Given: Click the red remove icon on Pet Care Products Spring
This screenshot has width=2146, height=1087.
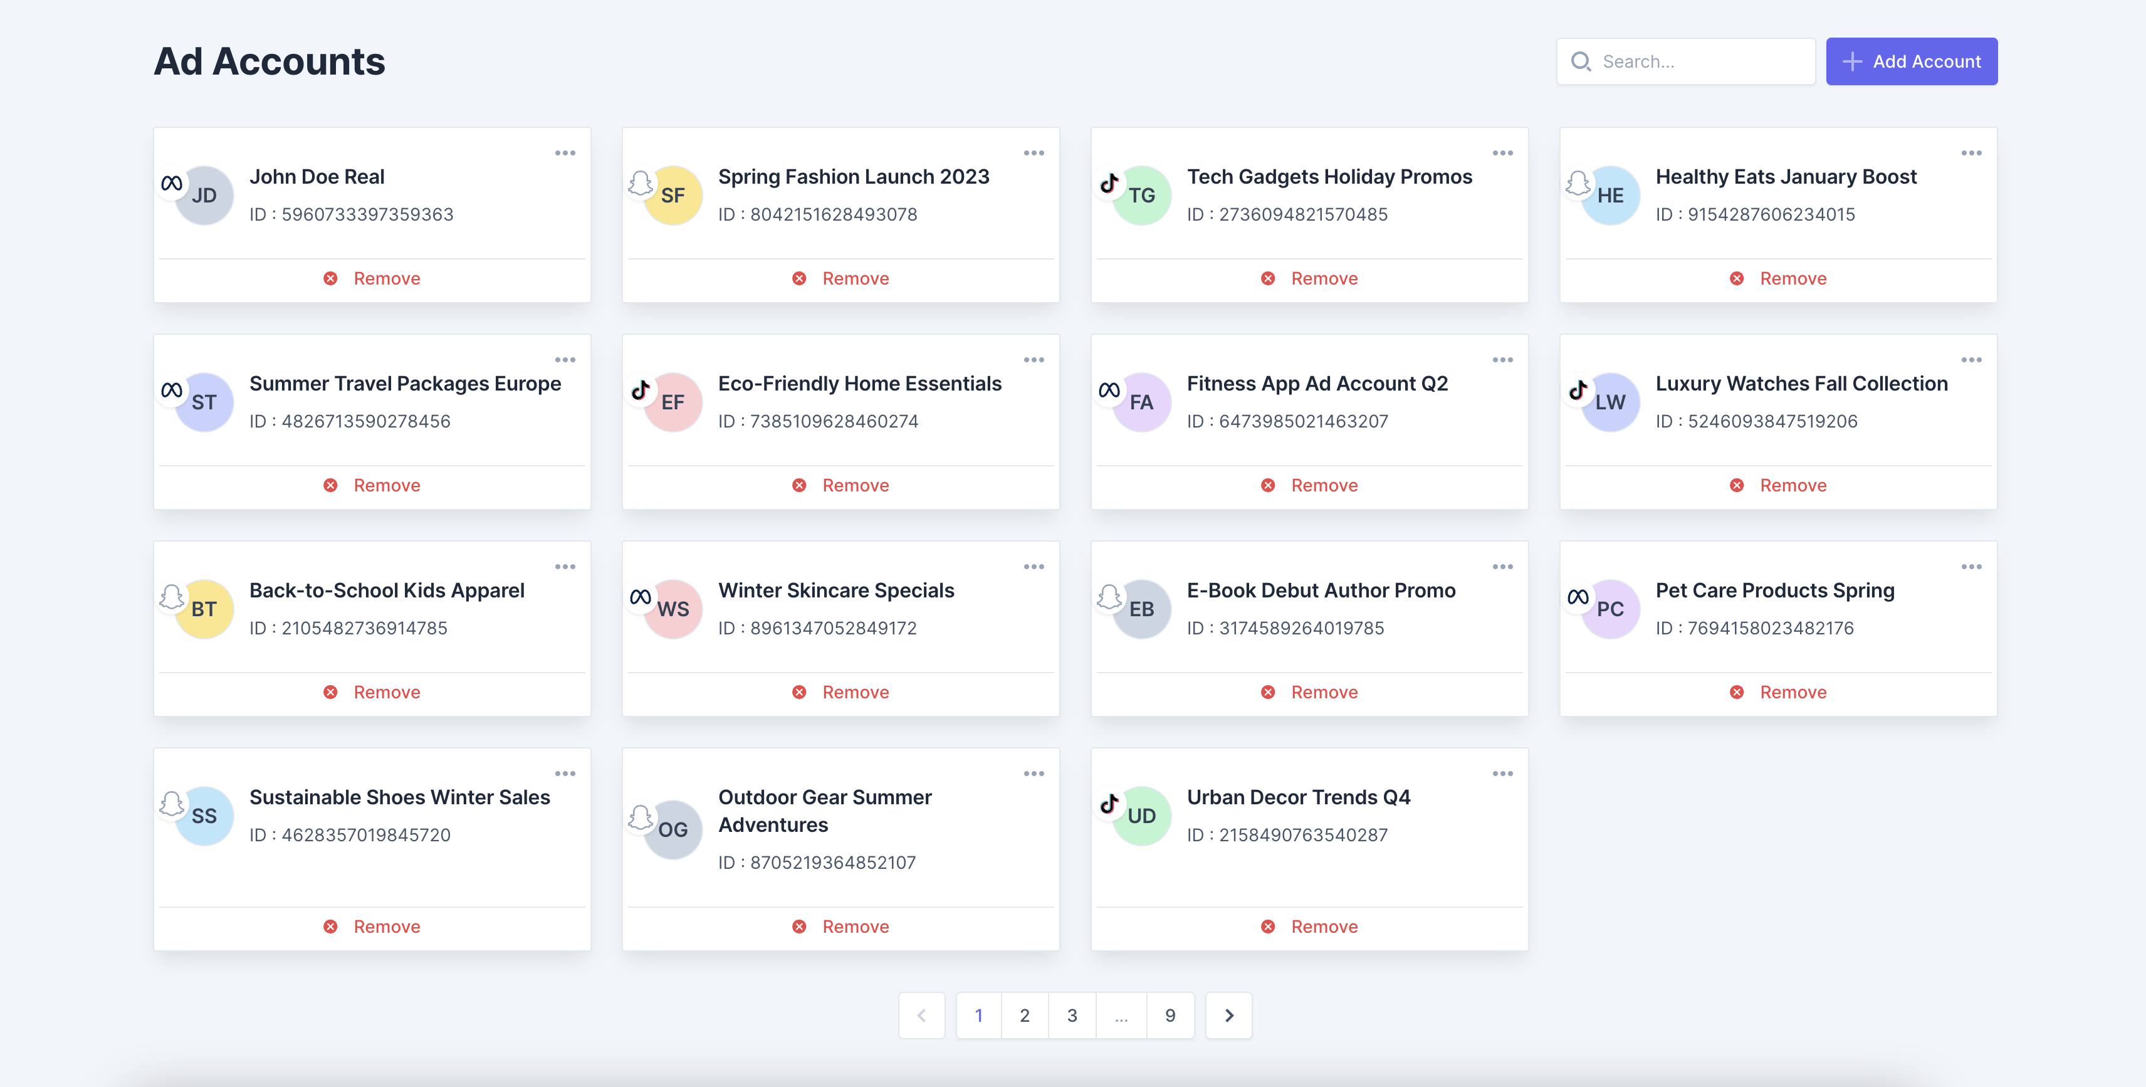Looking at the screenshot, I should coord(1737,691).
